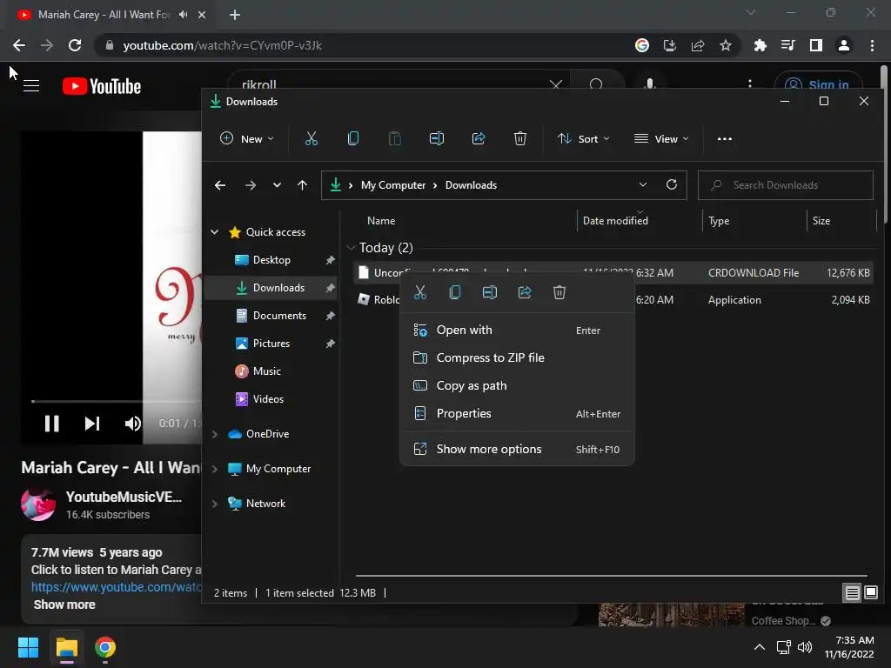
Task: Open Windows Start menu
Action: coord(28,647)
